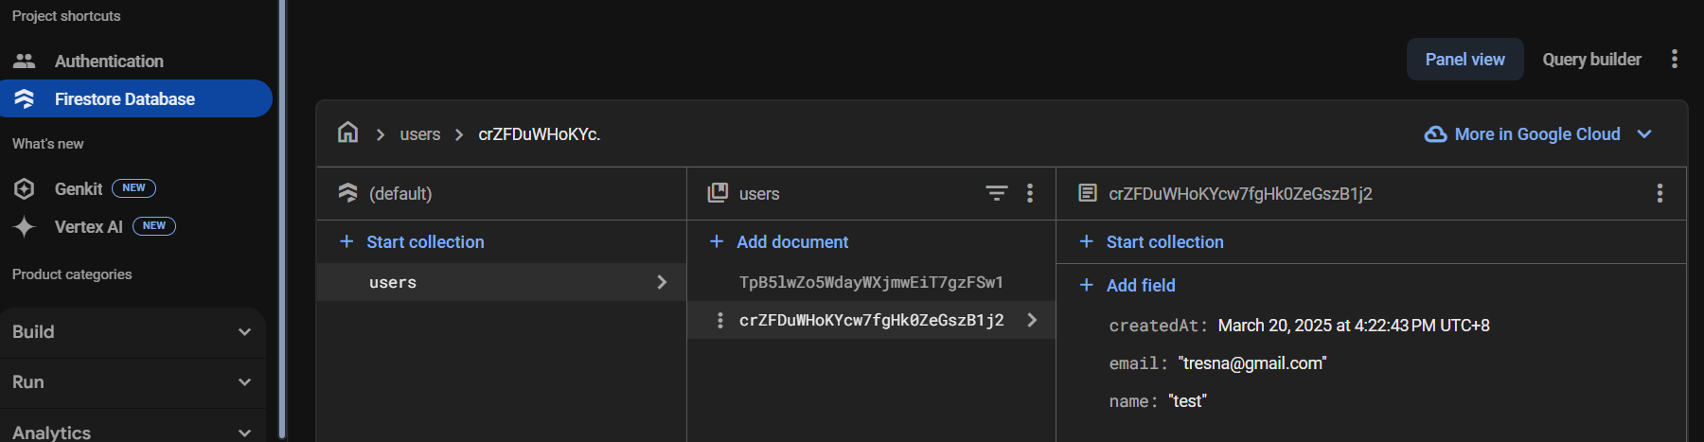Open the document panel overflow menu
The width and height of the screenshot is (1704, 442).
[1660, 193]
